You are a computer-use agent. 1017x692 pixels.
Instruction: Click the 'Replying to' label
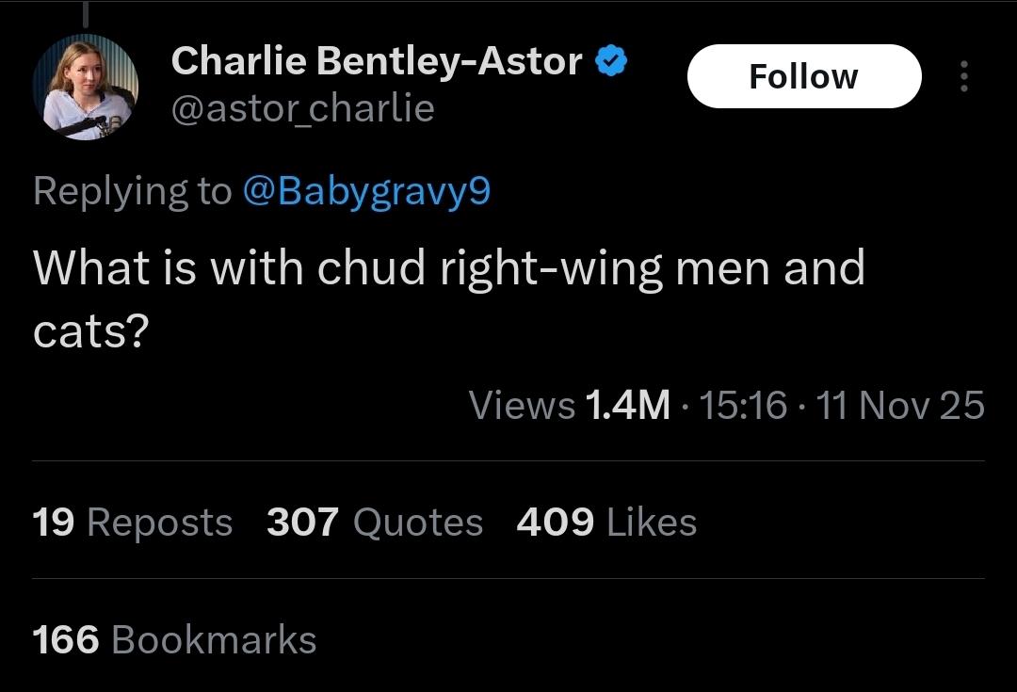tap(131, 191)
